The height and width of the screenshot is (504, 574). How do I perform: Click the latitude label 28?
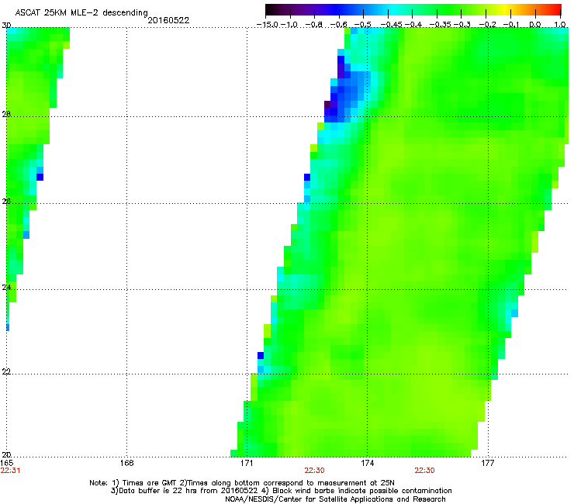click(x=6, y=114)
